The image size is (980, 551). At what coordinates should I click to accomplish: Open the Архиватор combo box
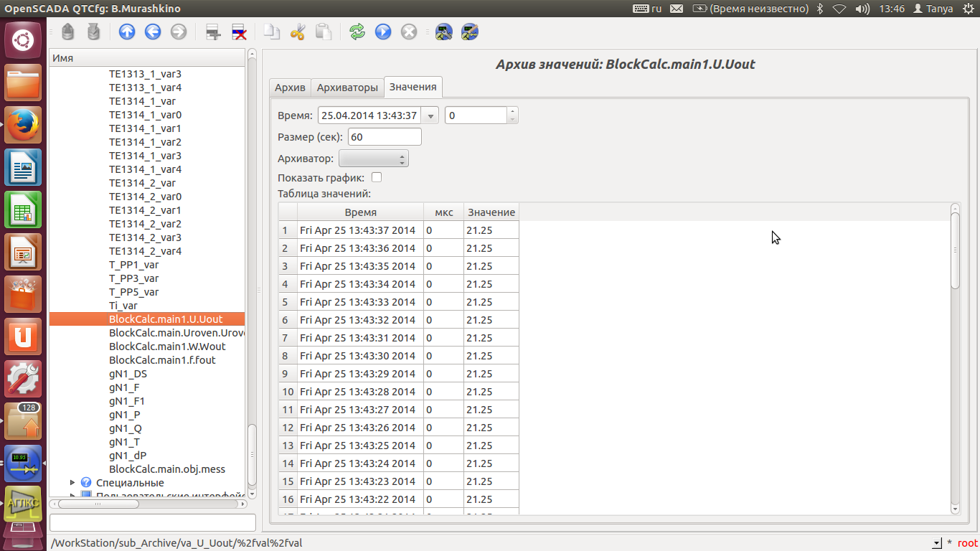click(373, 159)
